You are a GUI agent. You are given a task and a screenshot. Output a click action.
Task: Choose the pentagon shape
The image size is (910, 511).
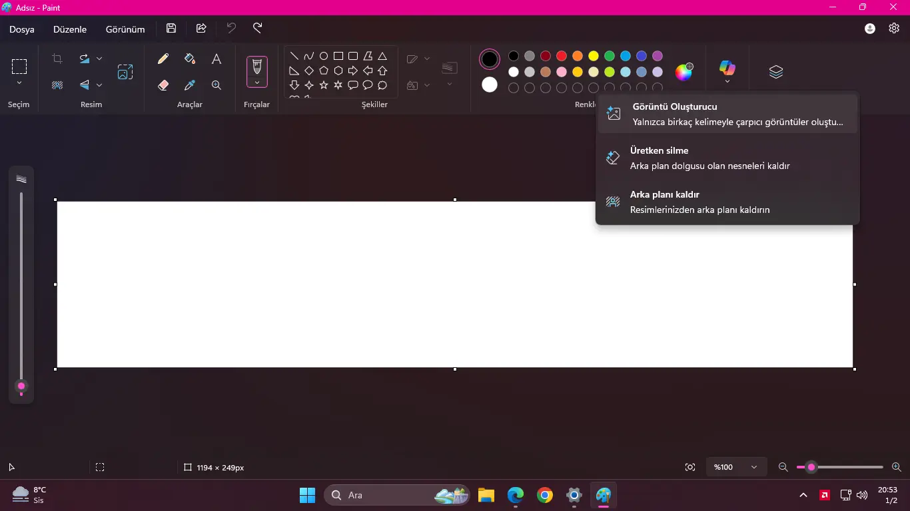(x=324, y=71)
